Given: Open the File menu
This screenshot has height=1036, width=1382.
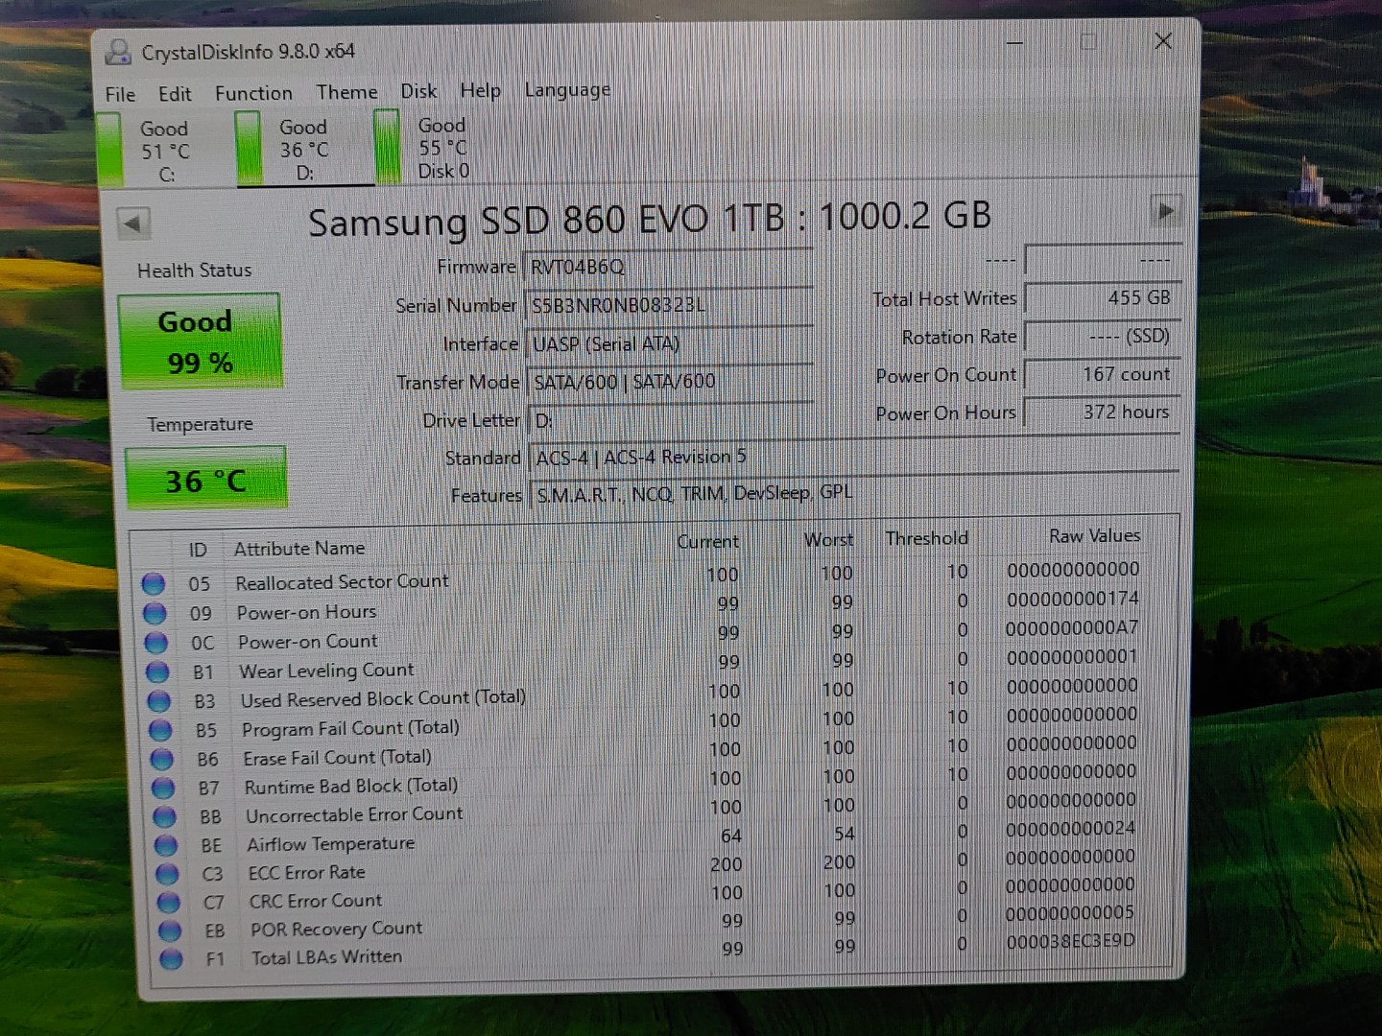Looking at the screenshot, I should 120,94.
